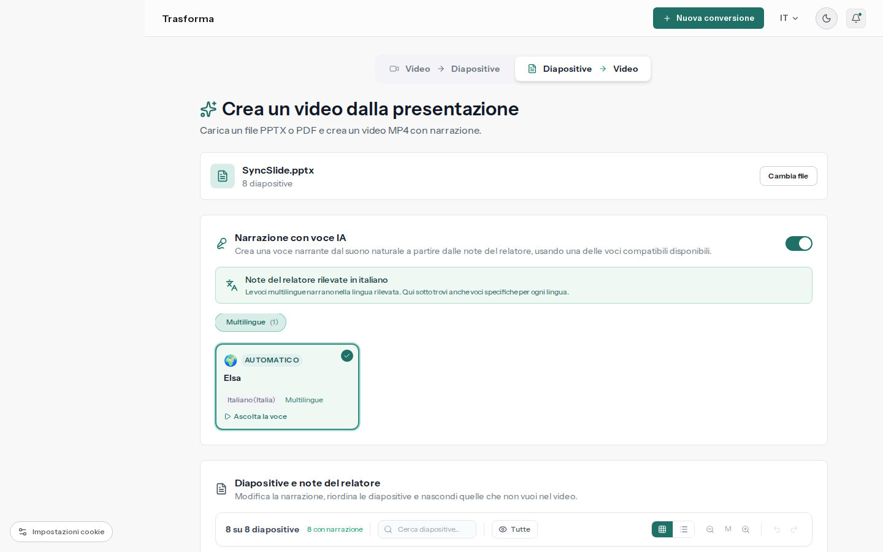Open the IT language dropdown
This screenshot has height=552, width=883.
coord(789,18)
